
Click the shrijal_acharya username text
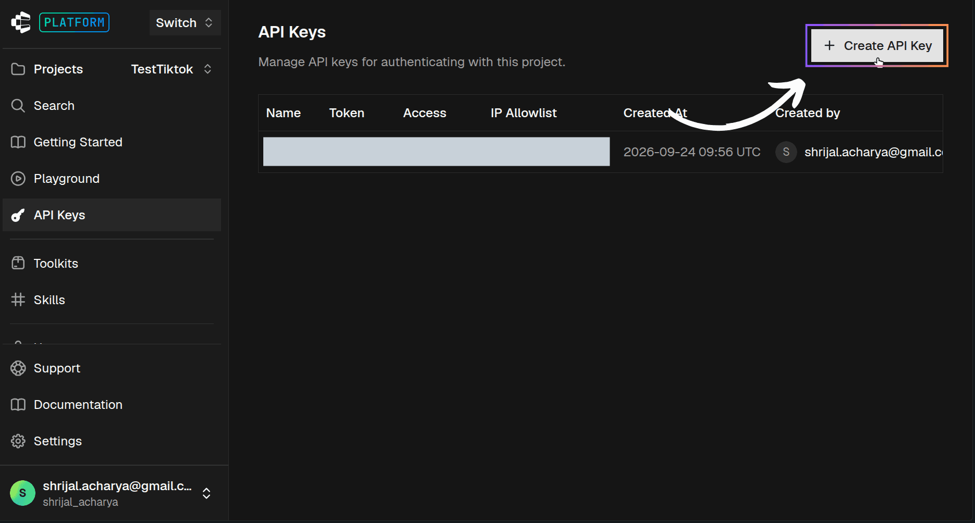point(80,502)
